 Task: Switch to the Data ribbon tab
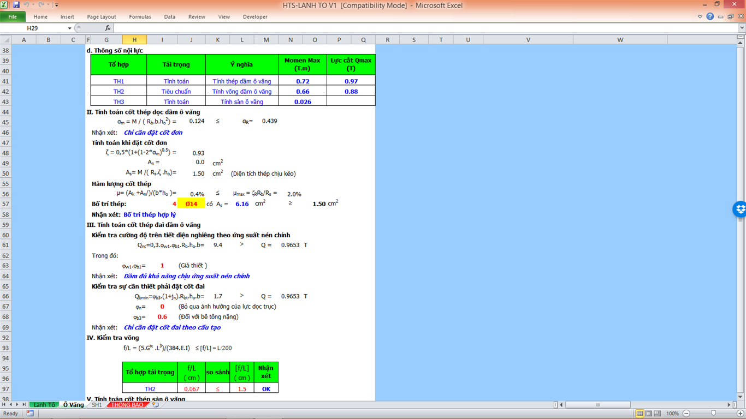(170, 17)
